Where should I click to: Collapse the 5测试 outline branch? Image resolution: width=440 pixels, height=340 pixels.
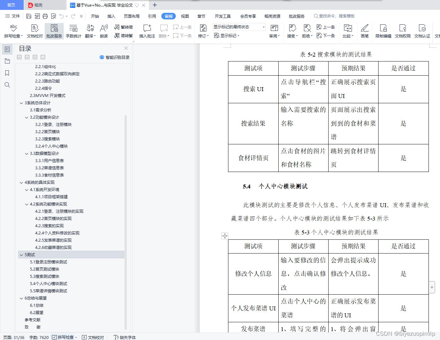pos(21,255)
